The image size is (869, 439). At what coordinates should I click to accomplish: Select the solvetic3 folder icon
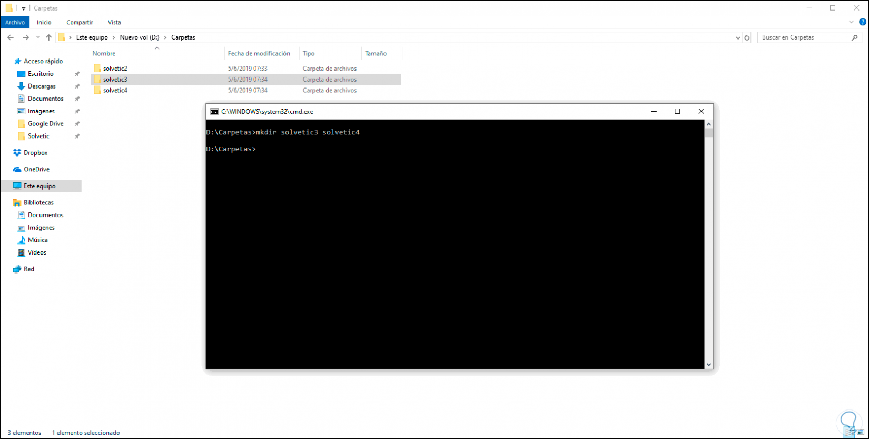coord(97,80)
